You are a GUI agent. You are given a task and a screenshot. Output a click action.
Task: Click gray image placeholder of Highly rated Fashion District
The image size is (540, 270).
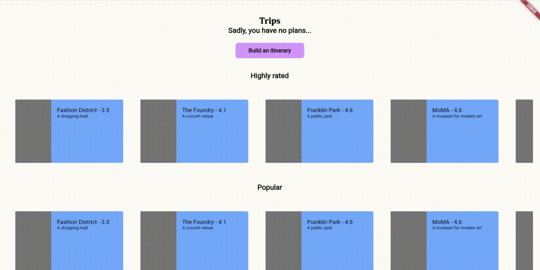[x=33, y=131]
